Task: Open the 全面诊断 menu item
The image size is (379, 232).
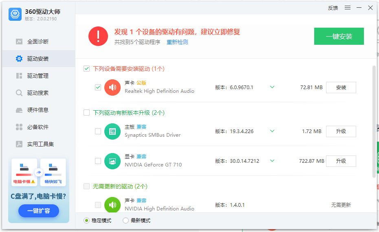Action: 39,42
